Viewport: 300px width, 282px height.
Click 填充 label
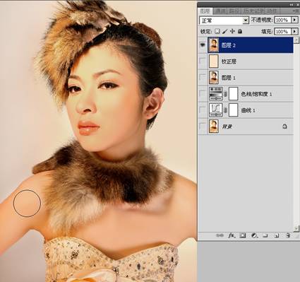267,31
